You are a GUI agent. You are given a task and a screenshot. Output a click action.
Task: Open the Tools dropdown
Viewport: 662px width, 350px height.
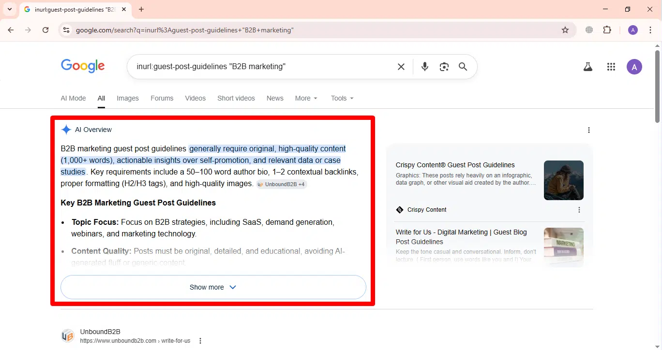pyautogui.click(x=342, y=98)
